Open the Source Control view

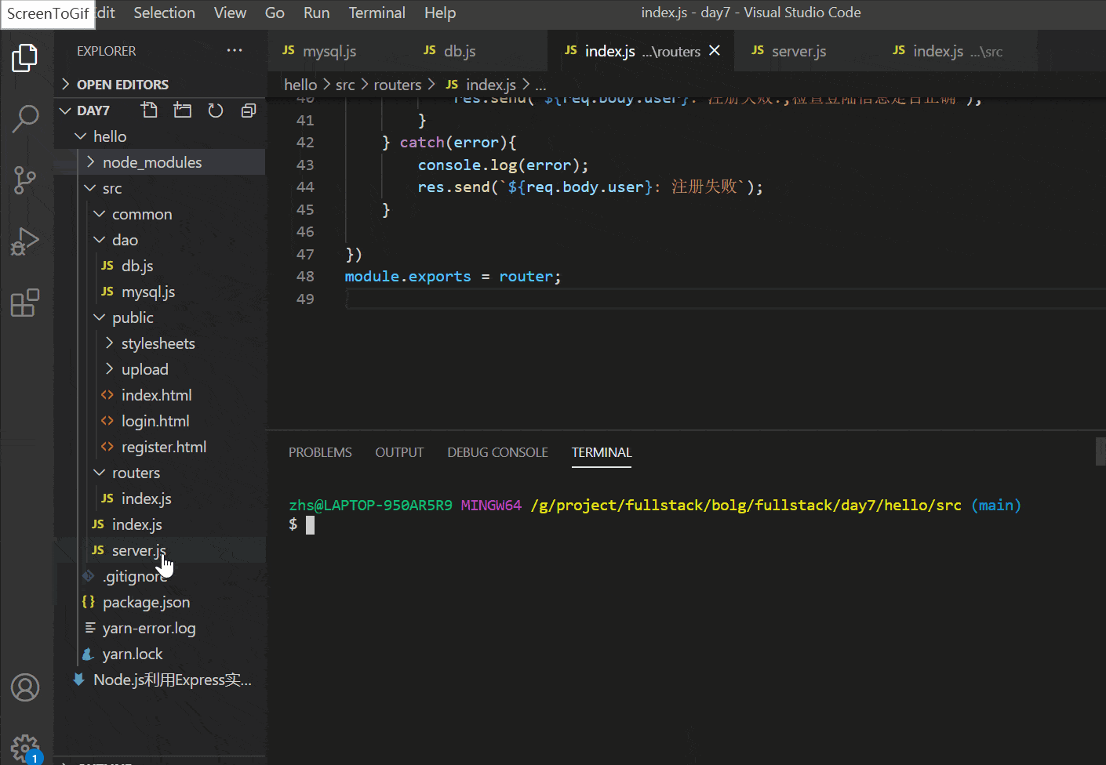click(25, 180)
